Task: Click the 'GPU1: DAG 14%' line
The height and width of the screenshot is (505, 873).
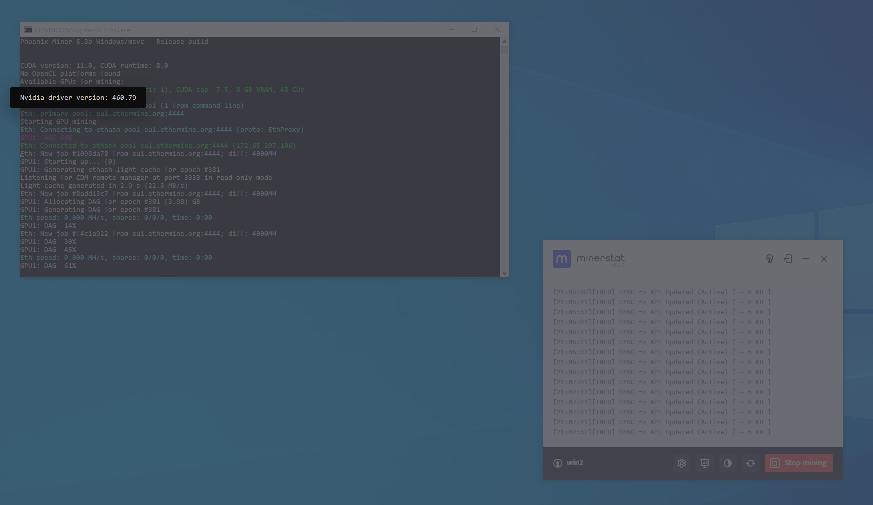Action: pyautogui.click(x=48, y=226)
